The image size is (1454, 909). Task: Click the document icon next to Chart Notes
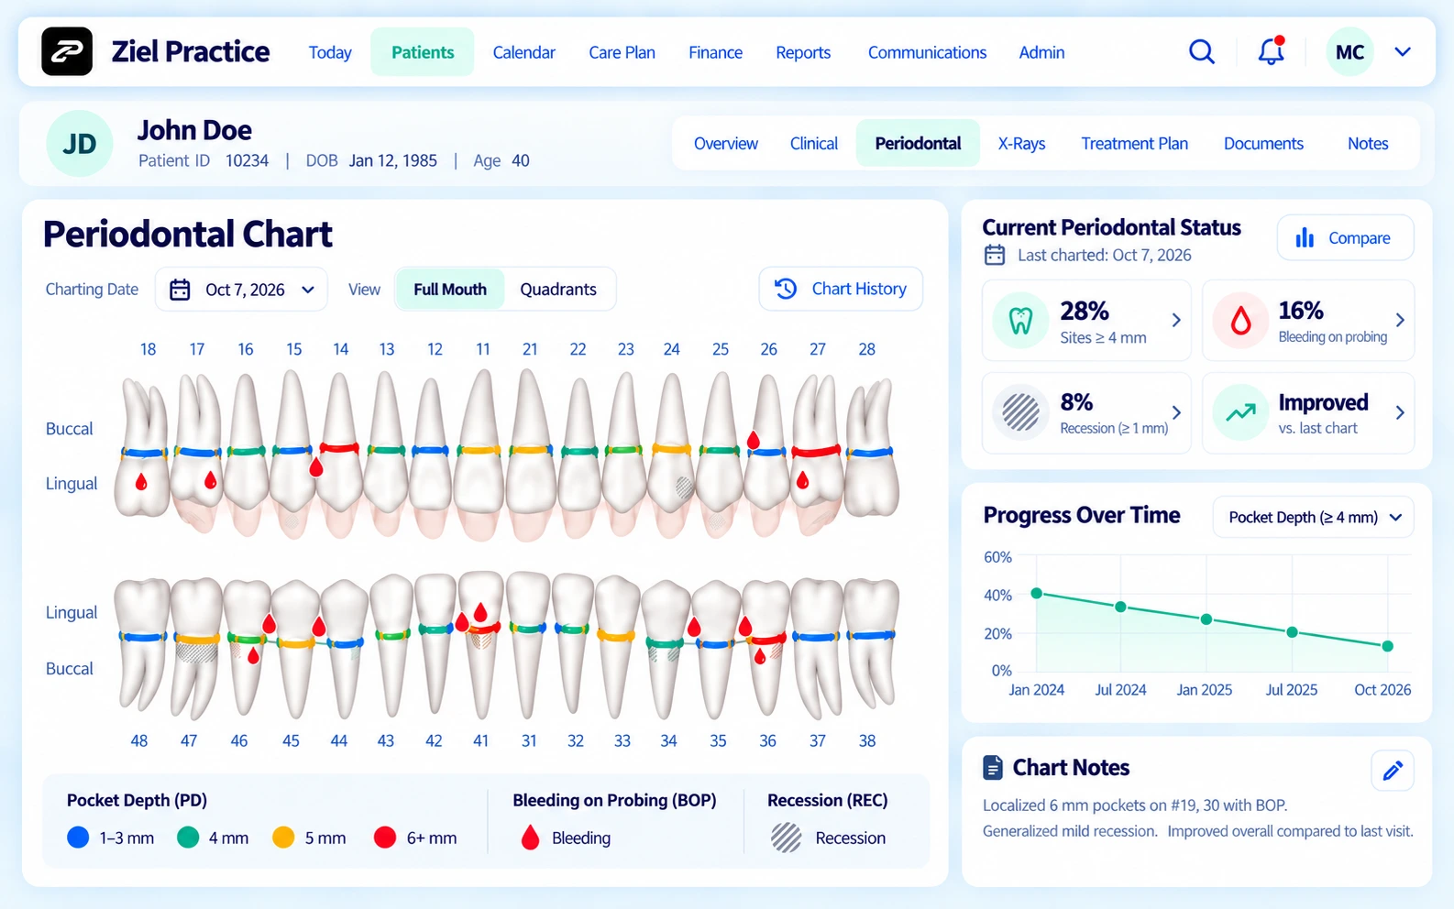993,768
